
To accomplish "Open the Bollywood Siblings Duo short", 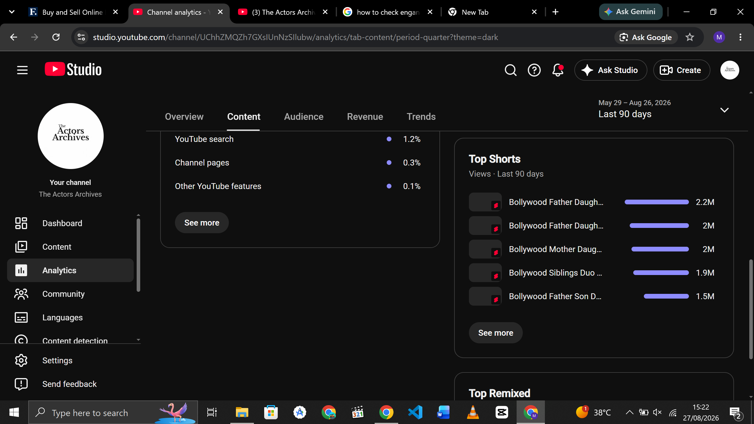I will click(x=592, y=273).
